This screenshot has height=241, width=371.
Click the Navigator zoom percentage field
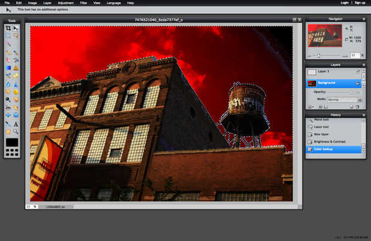355,56
